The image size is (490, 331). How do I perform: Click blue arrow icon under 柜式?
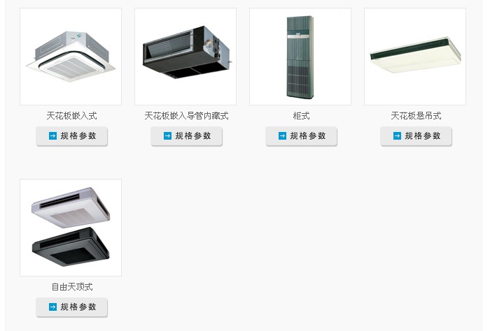tap(282, 136)
